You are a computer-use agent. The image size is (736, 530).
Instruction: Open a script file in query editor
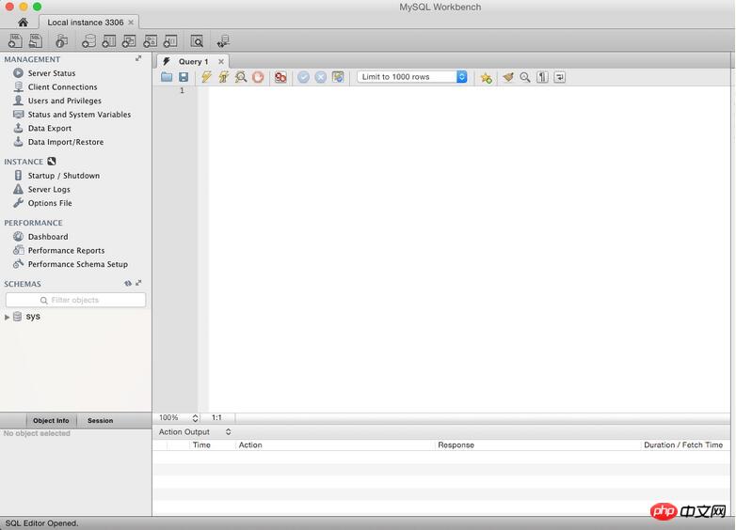coord(167,77)
